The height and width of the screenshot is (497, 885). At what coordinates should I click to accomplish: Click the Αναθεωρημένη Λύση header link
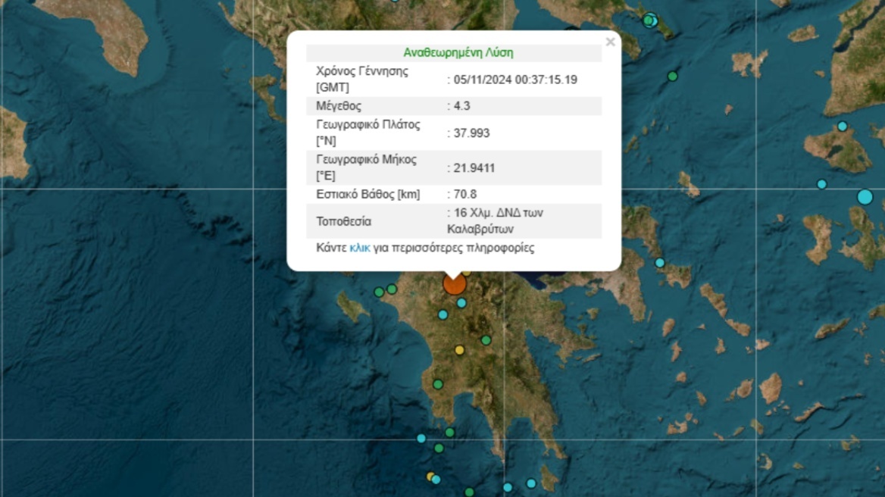(x=457, y=52)
